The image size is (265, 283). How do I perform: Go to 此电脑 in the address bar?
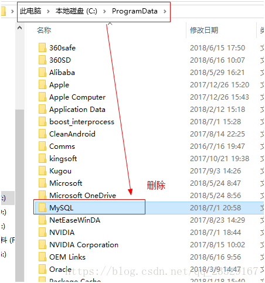point(30,11)
